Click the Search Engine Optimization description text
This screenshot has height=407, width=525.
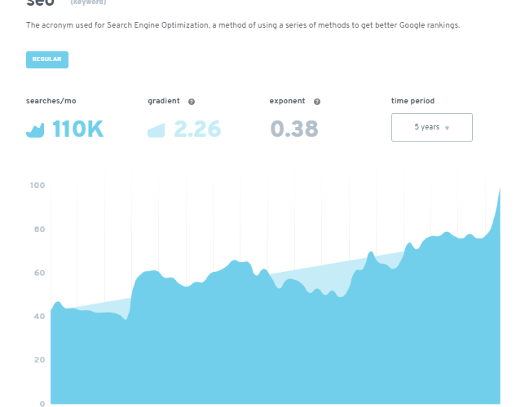[243, 25]
